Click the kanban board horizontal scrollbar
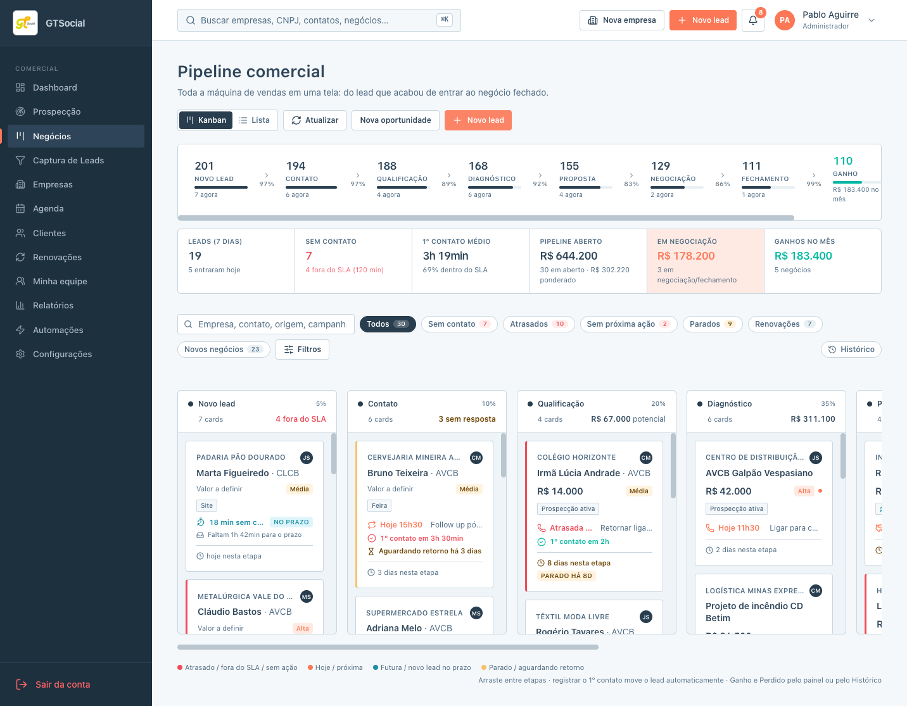Screen dimensions: 907x706 click(x=388, y=647)
